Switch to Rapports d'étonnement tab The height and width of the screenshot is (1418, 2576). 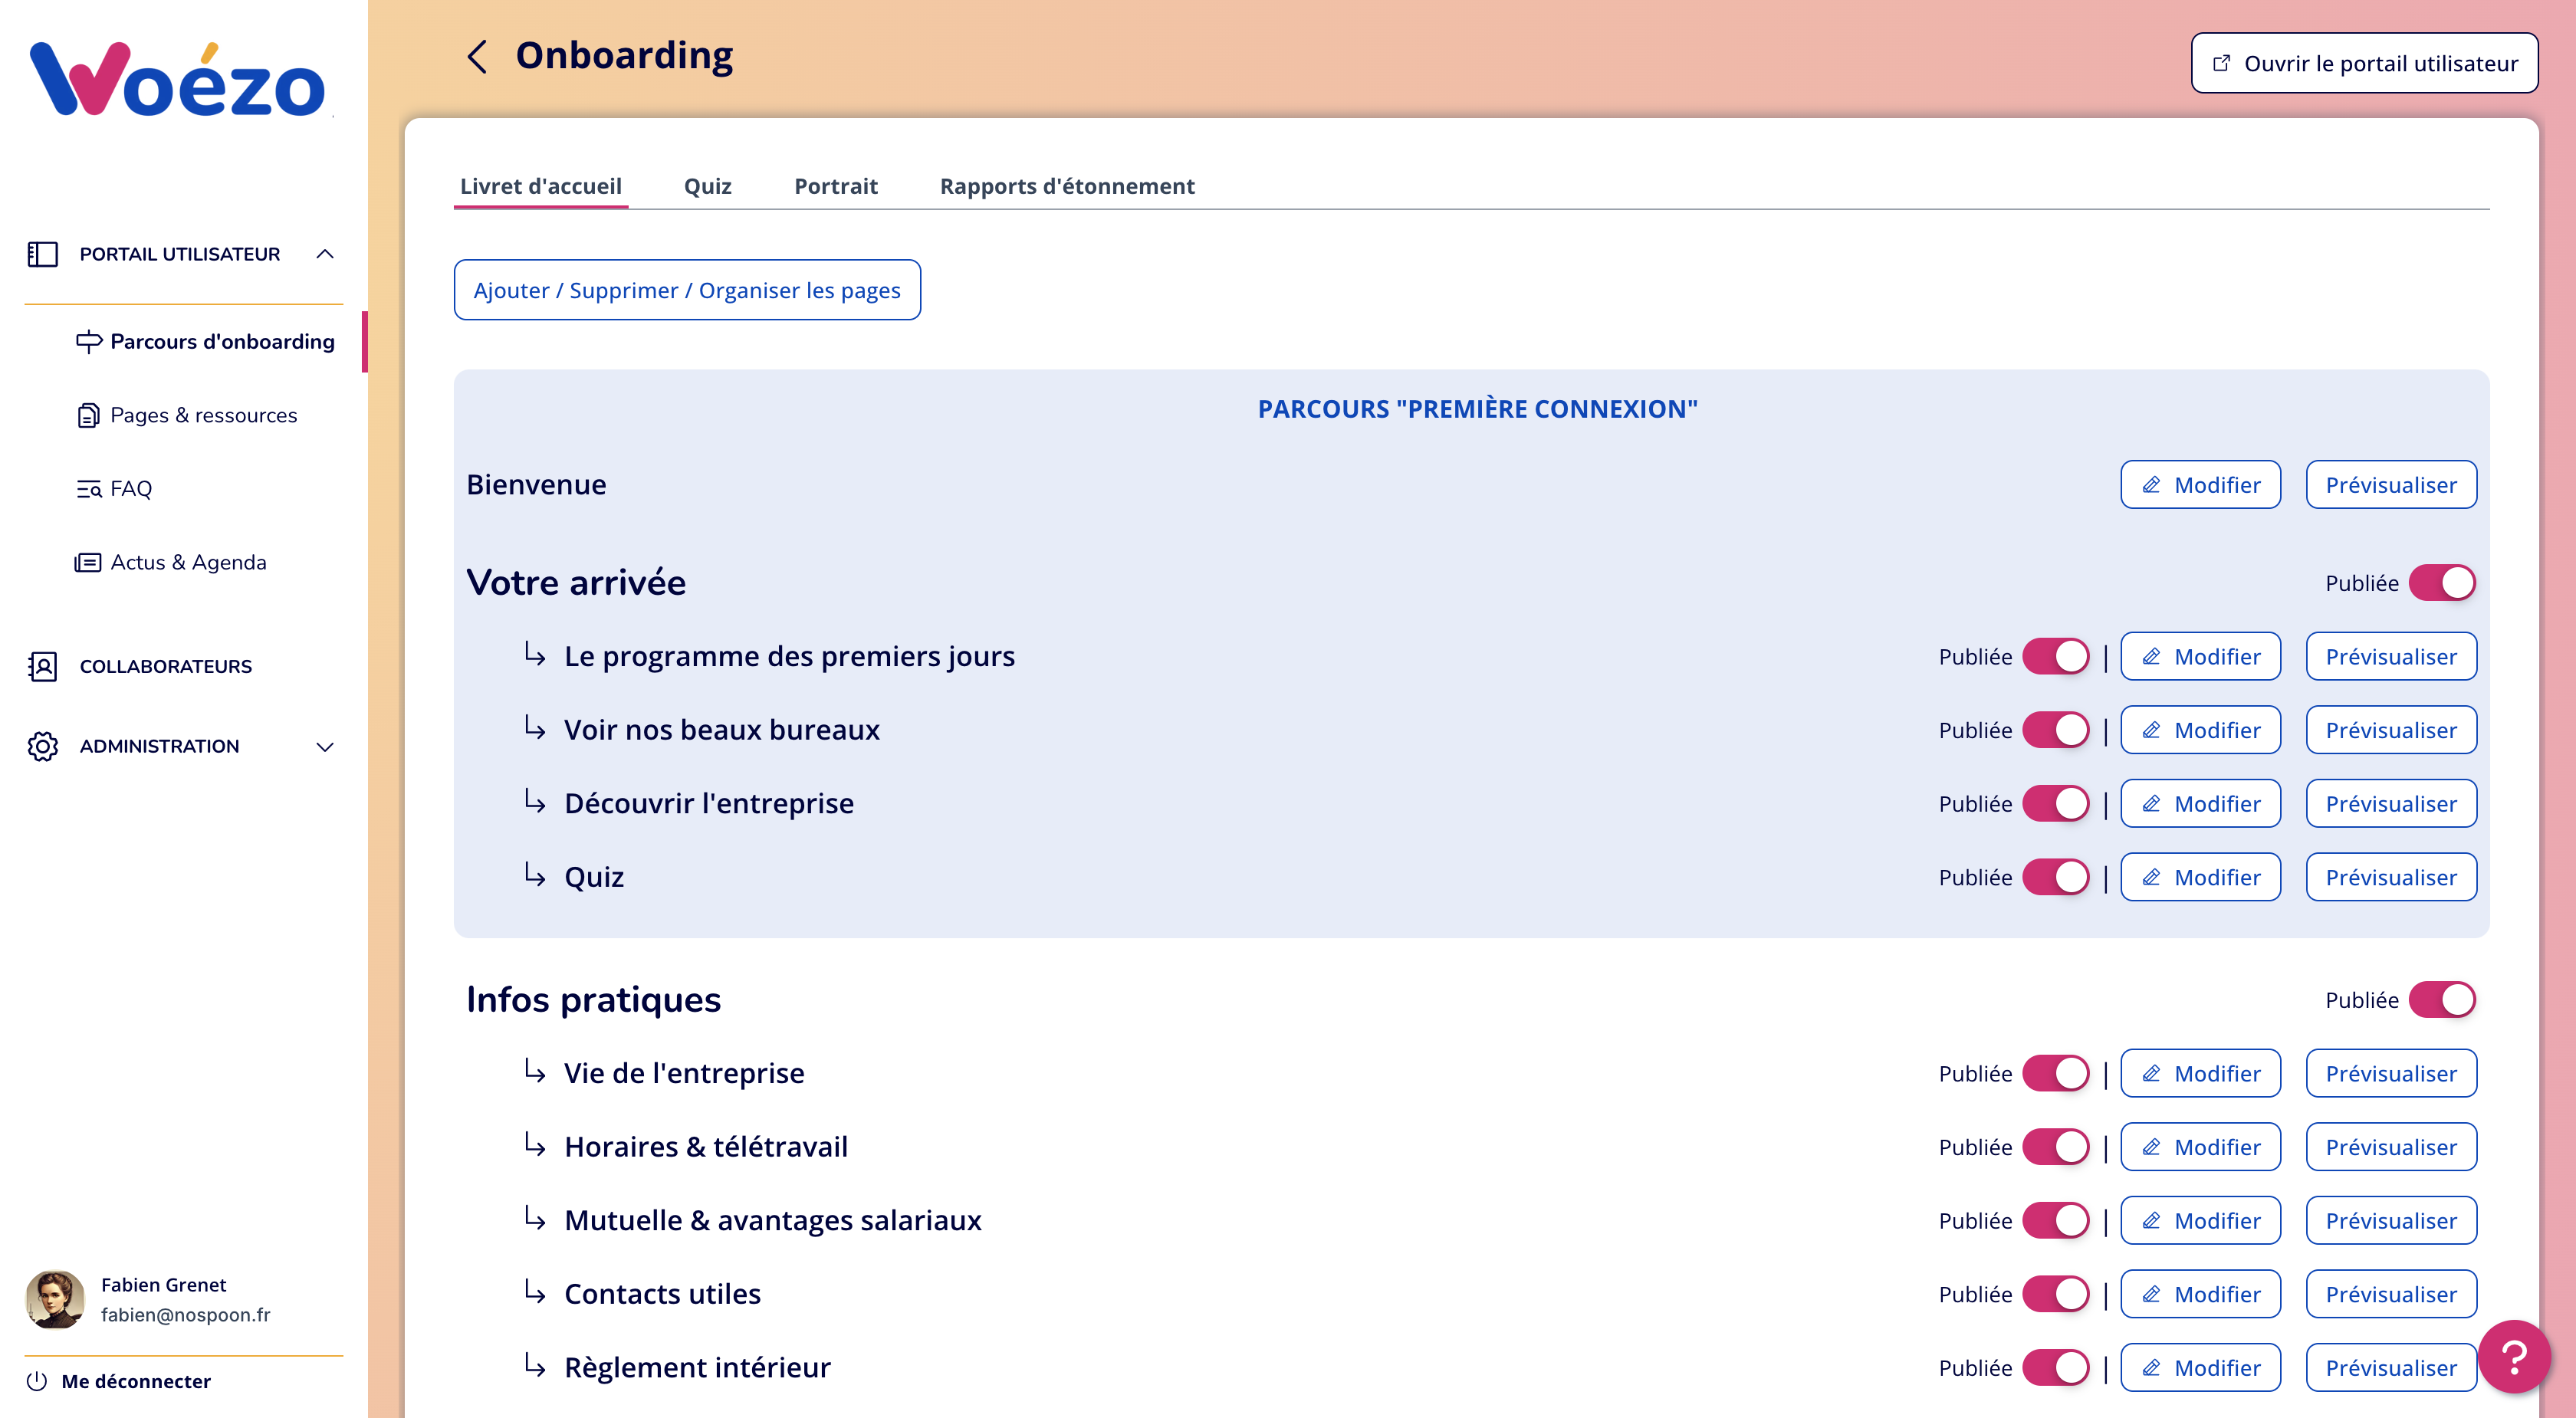tap(1066, 186)
